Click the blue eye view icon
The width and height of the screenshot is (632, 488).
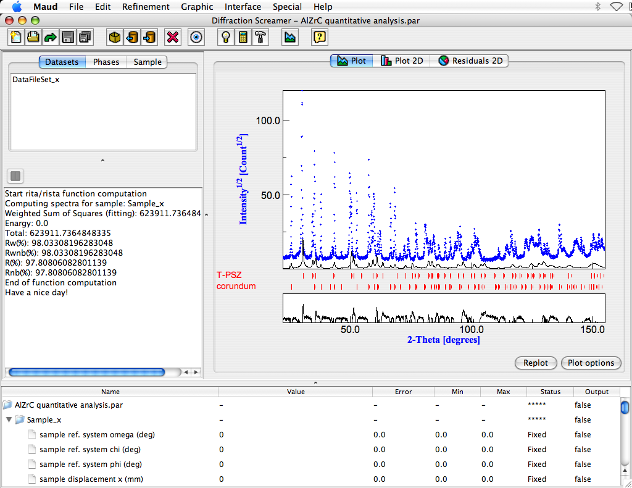tap(197, 37)
